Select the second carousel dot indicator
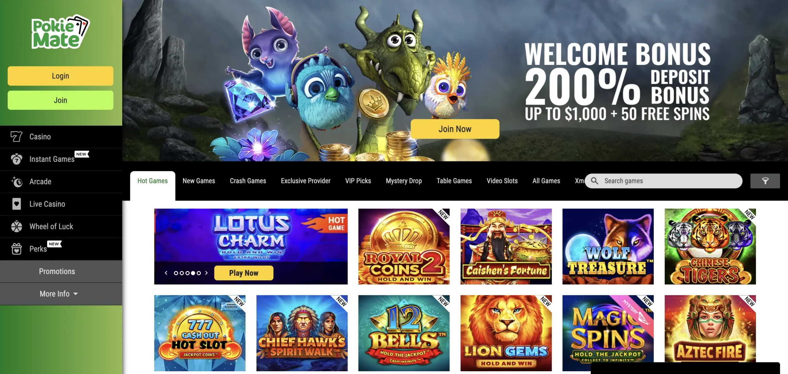Viewport: 788px width, 374px height. click(182, 273)
